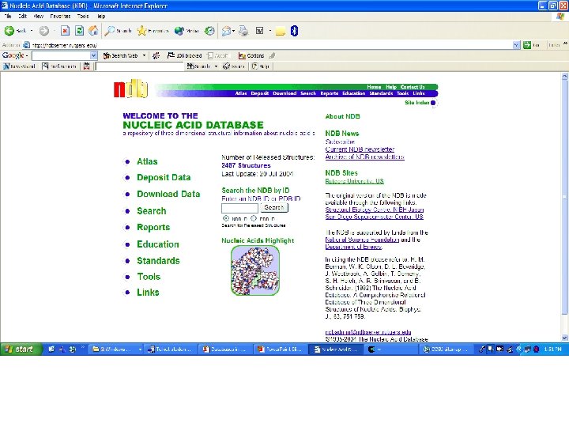Click Search button next to ID field
This screenshot has height=427, width=569.
pos(274,208)
